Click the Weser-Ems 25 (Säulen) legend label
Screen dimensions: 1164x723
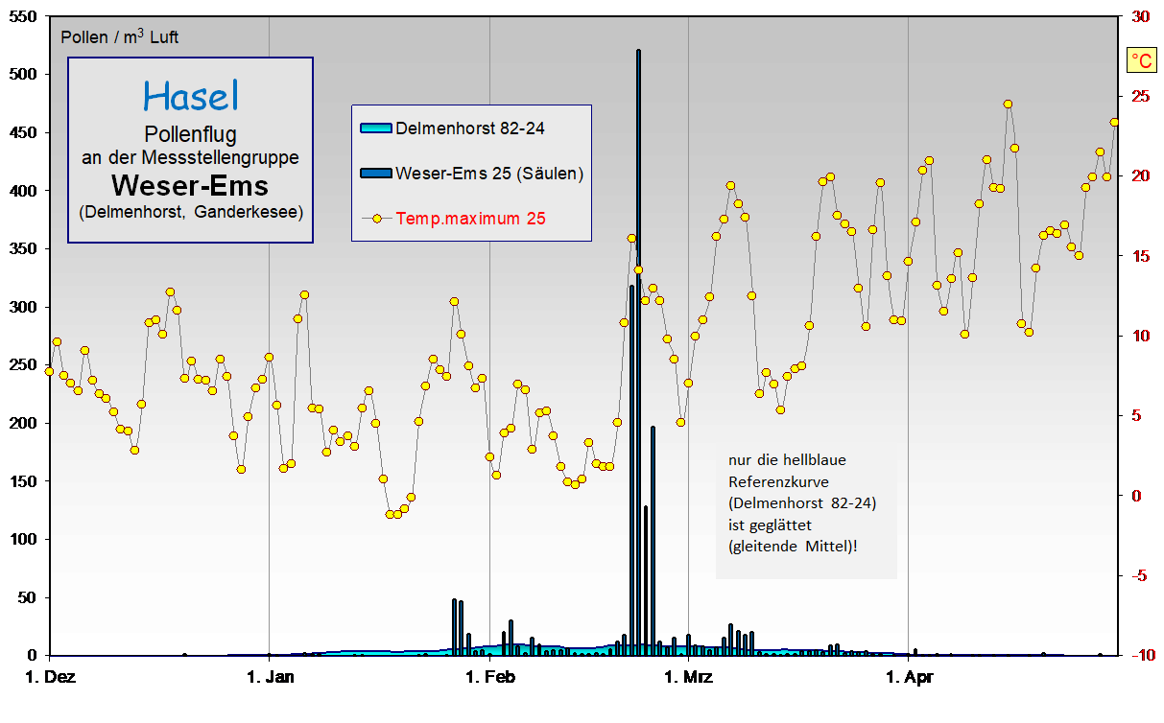point(489,173)
